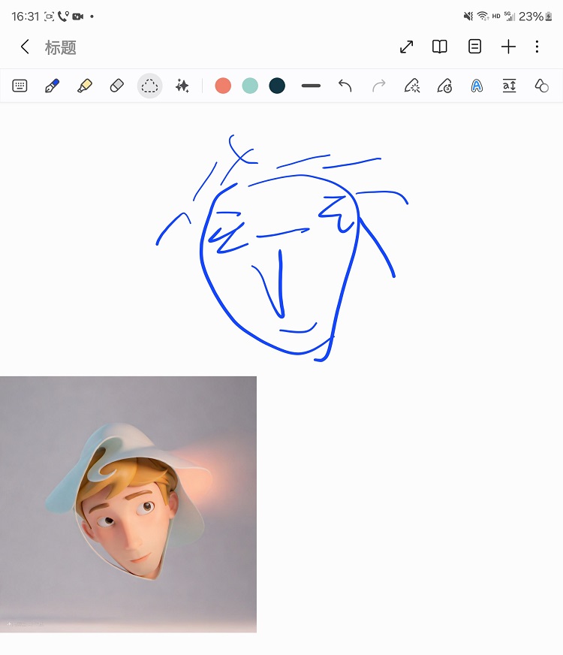Redo the undone stroke
The width and height of the screenshot is (563, 655).
tap(378, 86)
